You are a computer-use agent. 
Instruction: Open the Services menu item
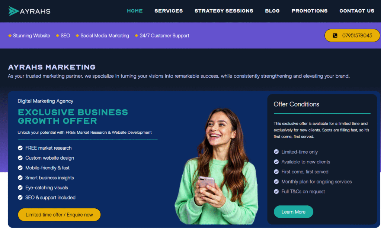169,11
